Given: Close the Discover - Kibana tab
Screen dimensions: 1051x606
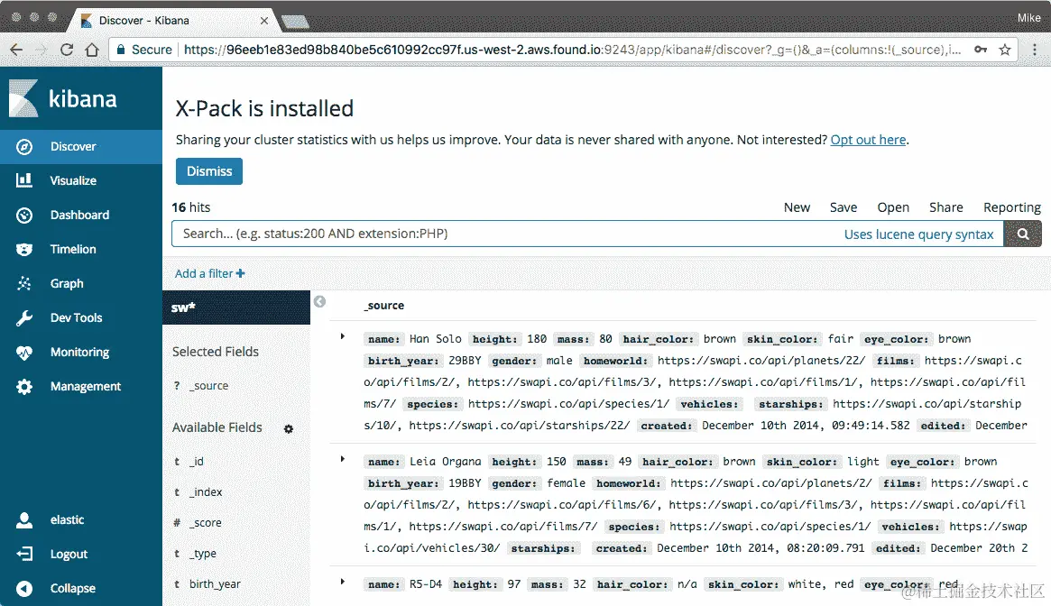Looking at the screenshot, I should [x=264, y=21].
